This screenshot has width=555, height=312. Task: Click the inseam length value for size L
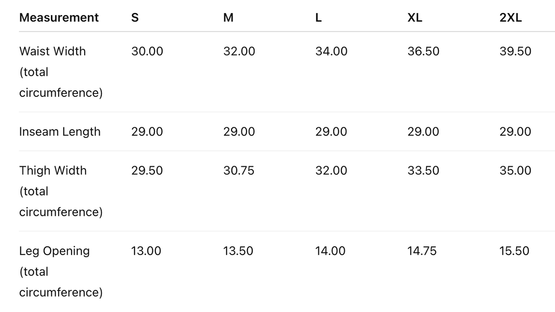coord(331,131)
